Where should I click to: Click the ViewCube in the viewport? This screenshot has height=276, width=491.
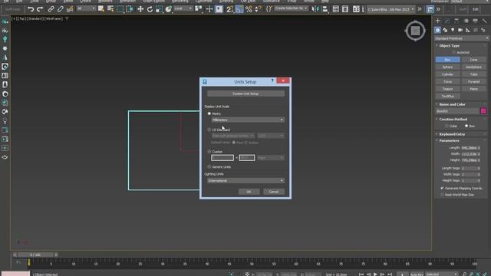415,31
